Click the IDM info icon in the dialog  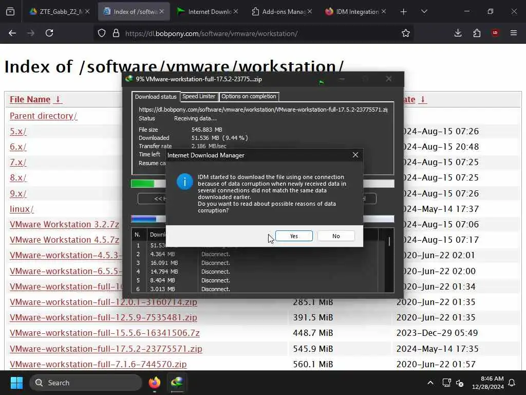pos(184,182)
